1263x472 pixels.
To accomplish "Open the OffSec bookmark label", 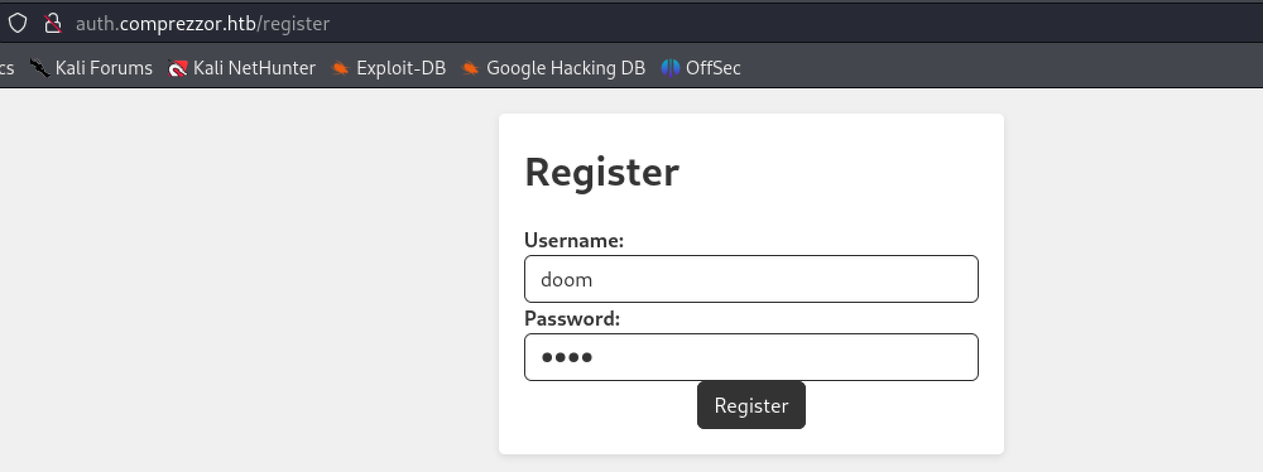I will point(713,68).
